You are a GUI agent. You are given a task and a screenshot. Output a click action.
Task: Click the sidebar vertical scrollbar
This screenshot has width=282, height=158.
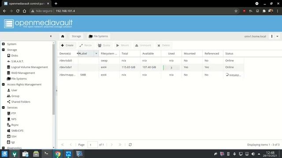coord(54,79)
